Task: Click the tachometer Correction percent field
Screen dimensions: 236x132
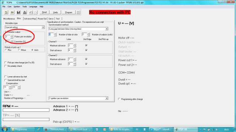Action: [7, 41]
